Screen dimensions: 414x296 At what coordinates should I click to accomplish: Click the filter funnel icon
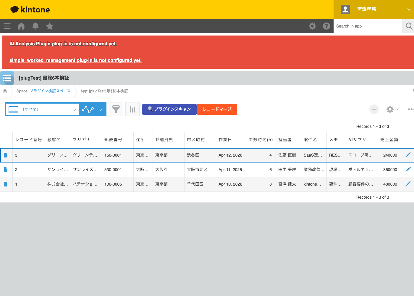click(x=116, y=109)
